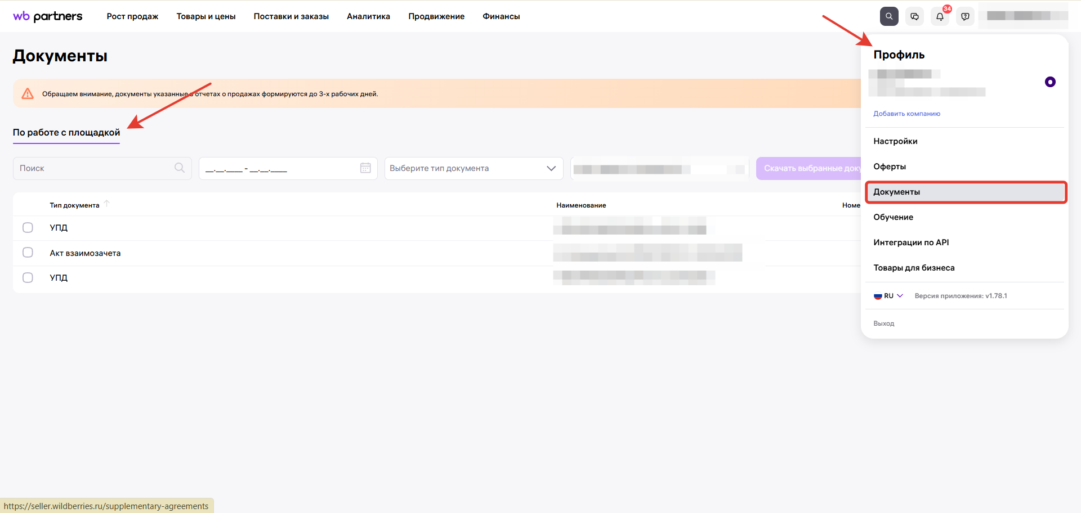Click Выход to log out
This screenshot has width=1081, height=513.
pos(883,323)
